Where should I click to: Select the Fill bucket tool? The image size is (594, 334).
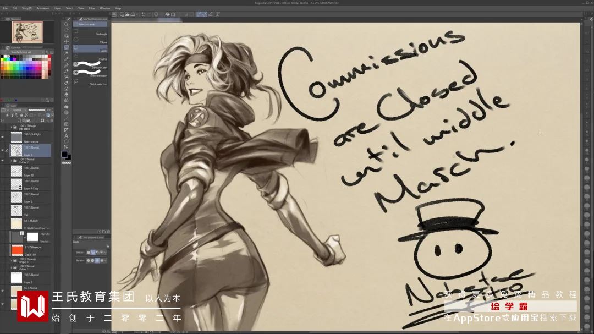click(67, 107)
